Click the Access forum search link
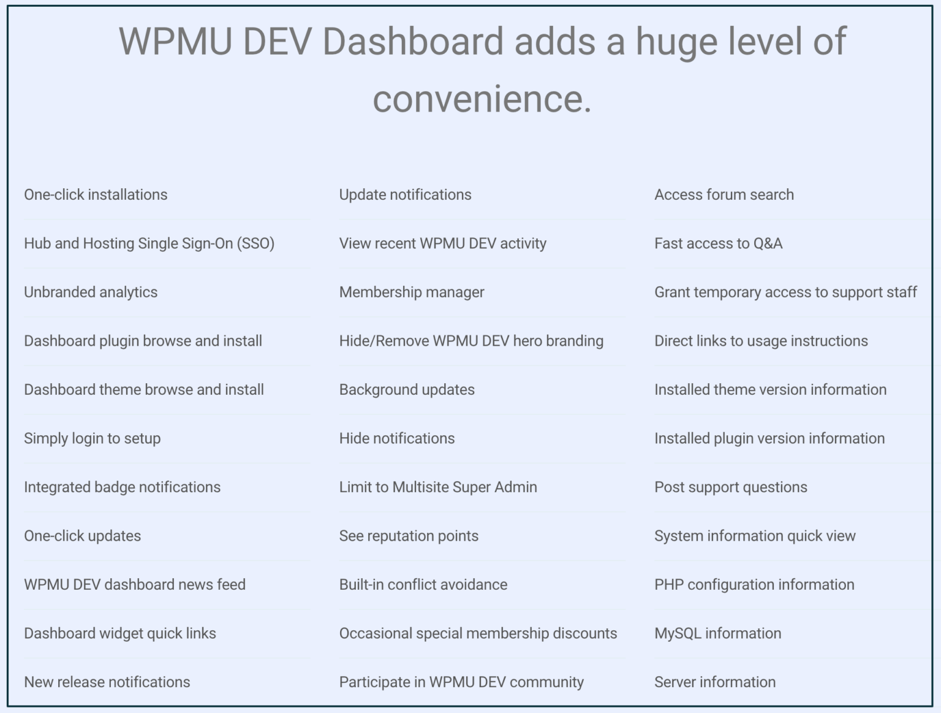This screenshot has height=713, width=941. point(724,194)
